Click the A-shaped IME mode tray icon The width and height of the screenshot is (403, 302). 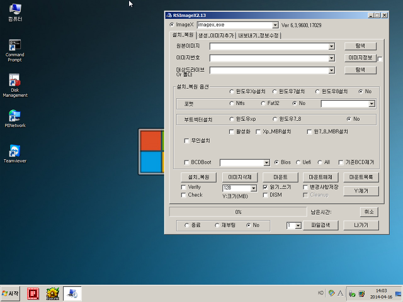click(341, 293)
